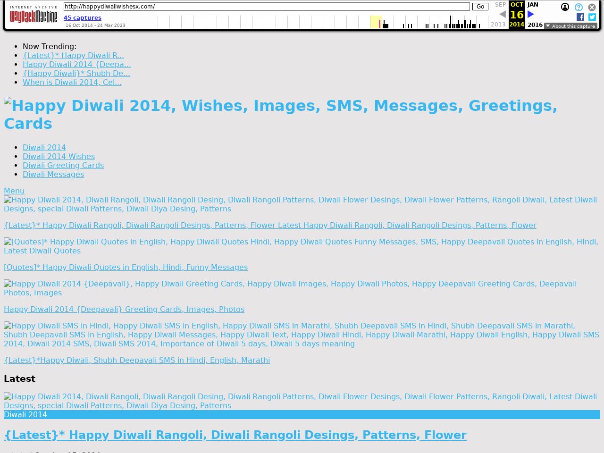Screen dimensions: 604x453
Task: Toggle the Menu link
Action: point(14,191)
